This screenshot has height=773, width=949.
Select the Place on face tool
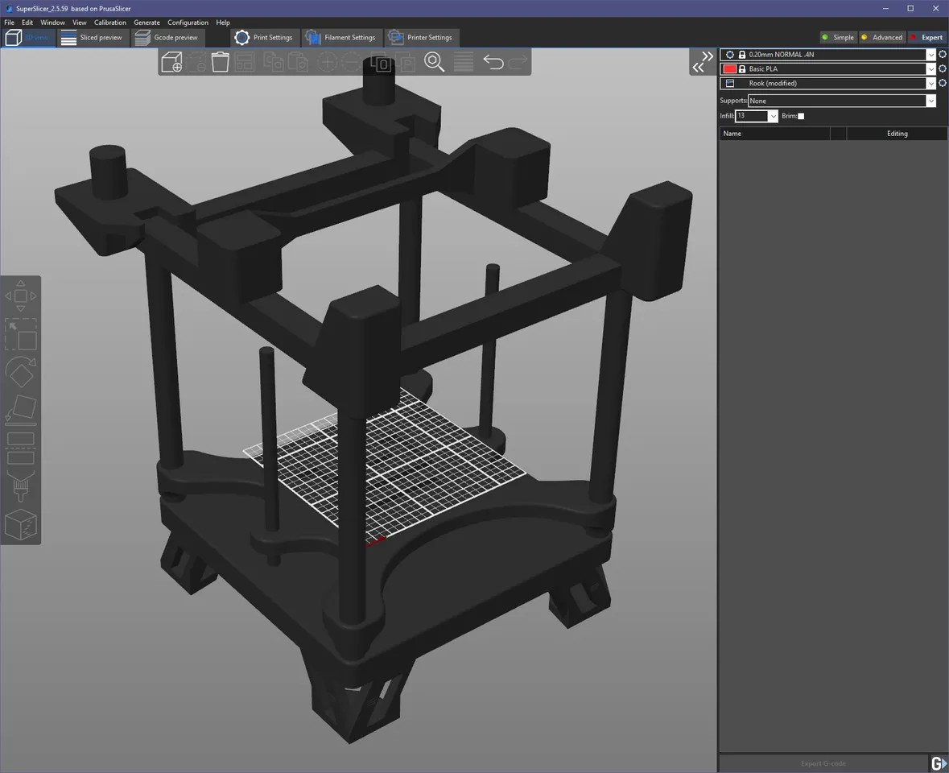21,409
